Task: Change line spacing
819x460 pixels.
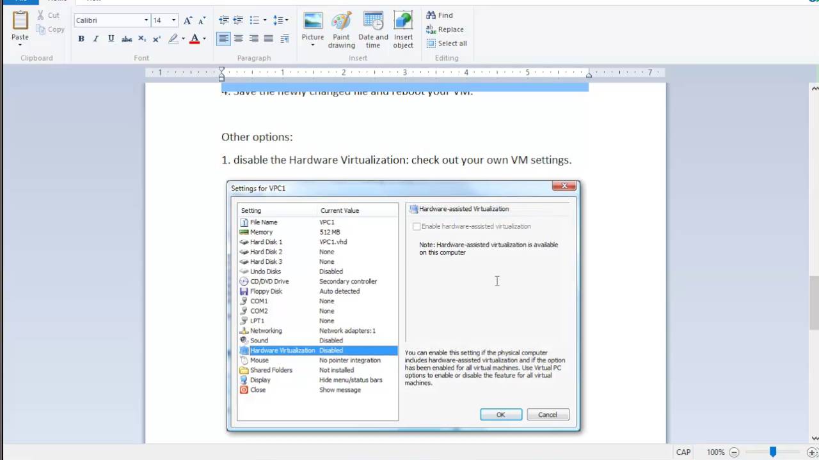Action: pos(280,20)
